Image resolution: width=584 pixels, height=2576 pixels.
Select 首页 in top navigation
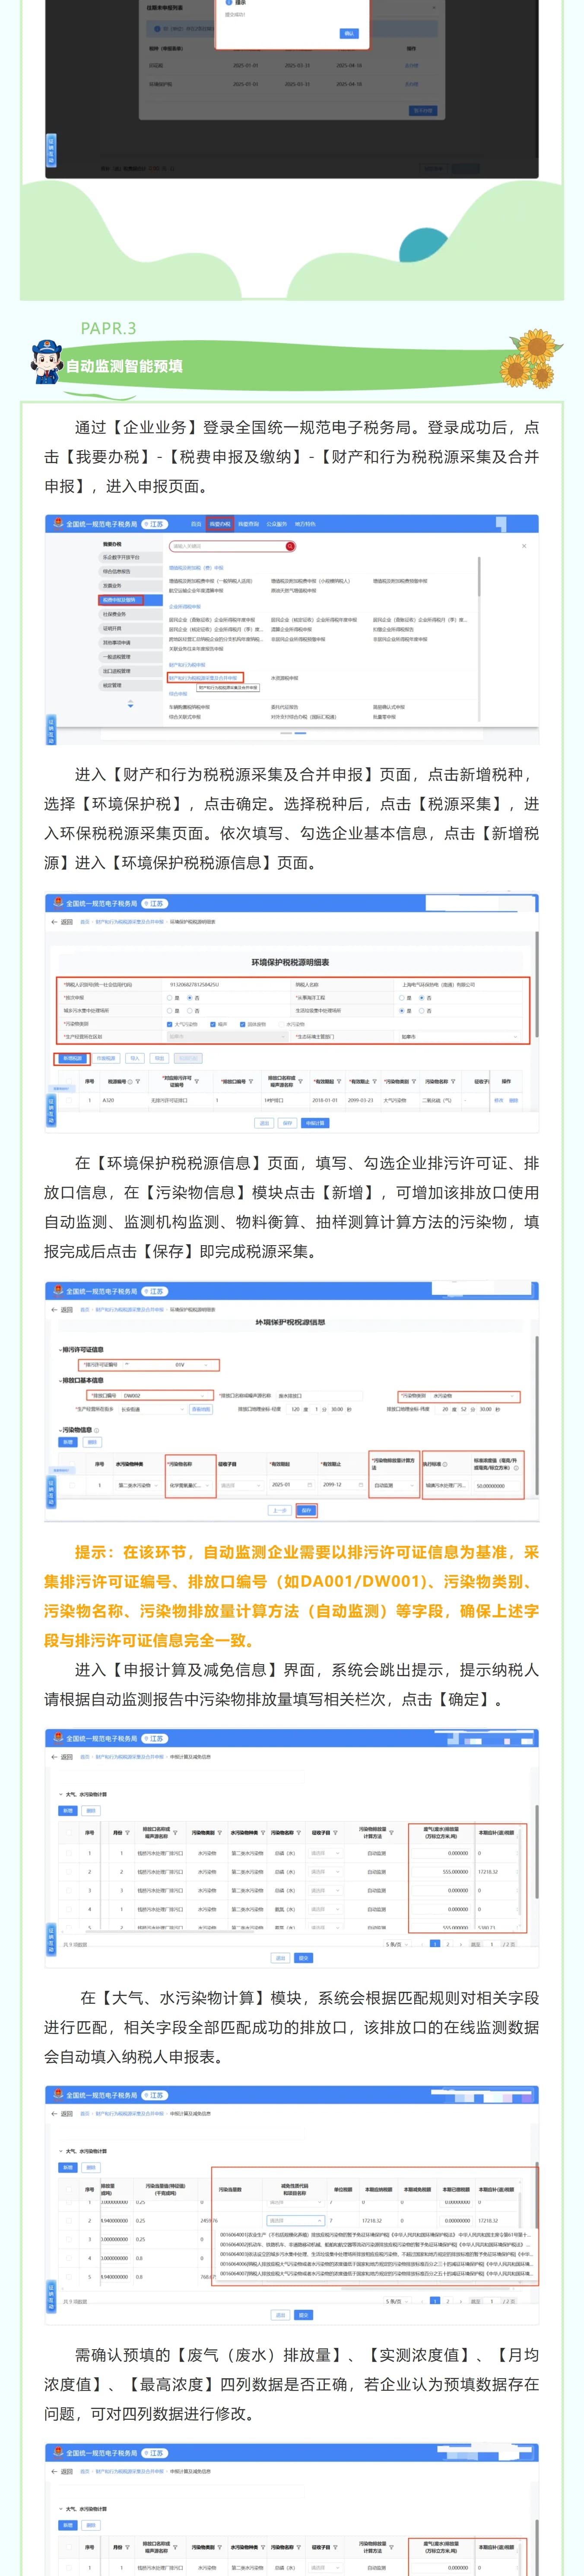click(x=197, y=524)
